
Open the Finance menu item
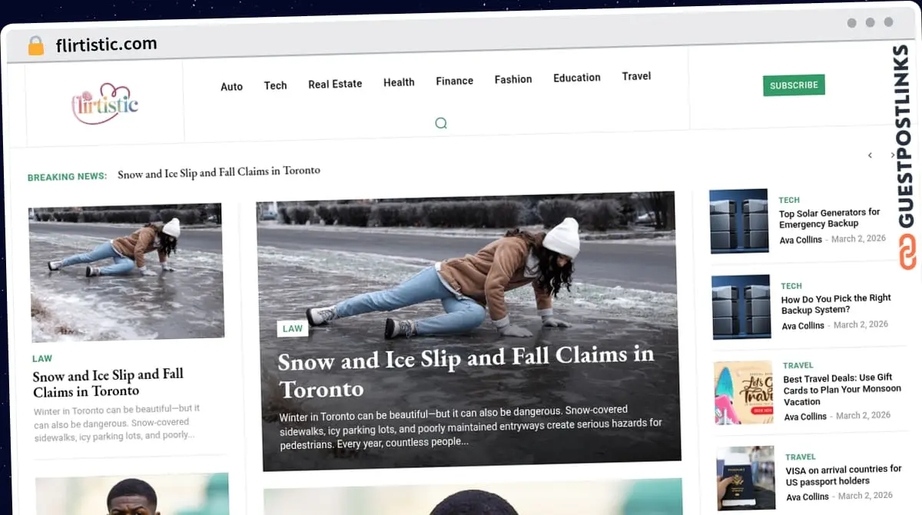pos(454,81)
